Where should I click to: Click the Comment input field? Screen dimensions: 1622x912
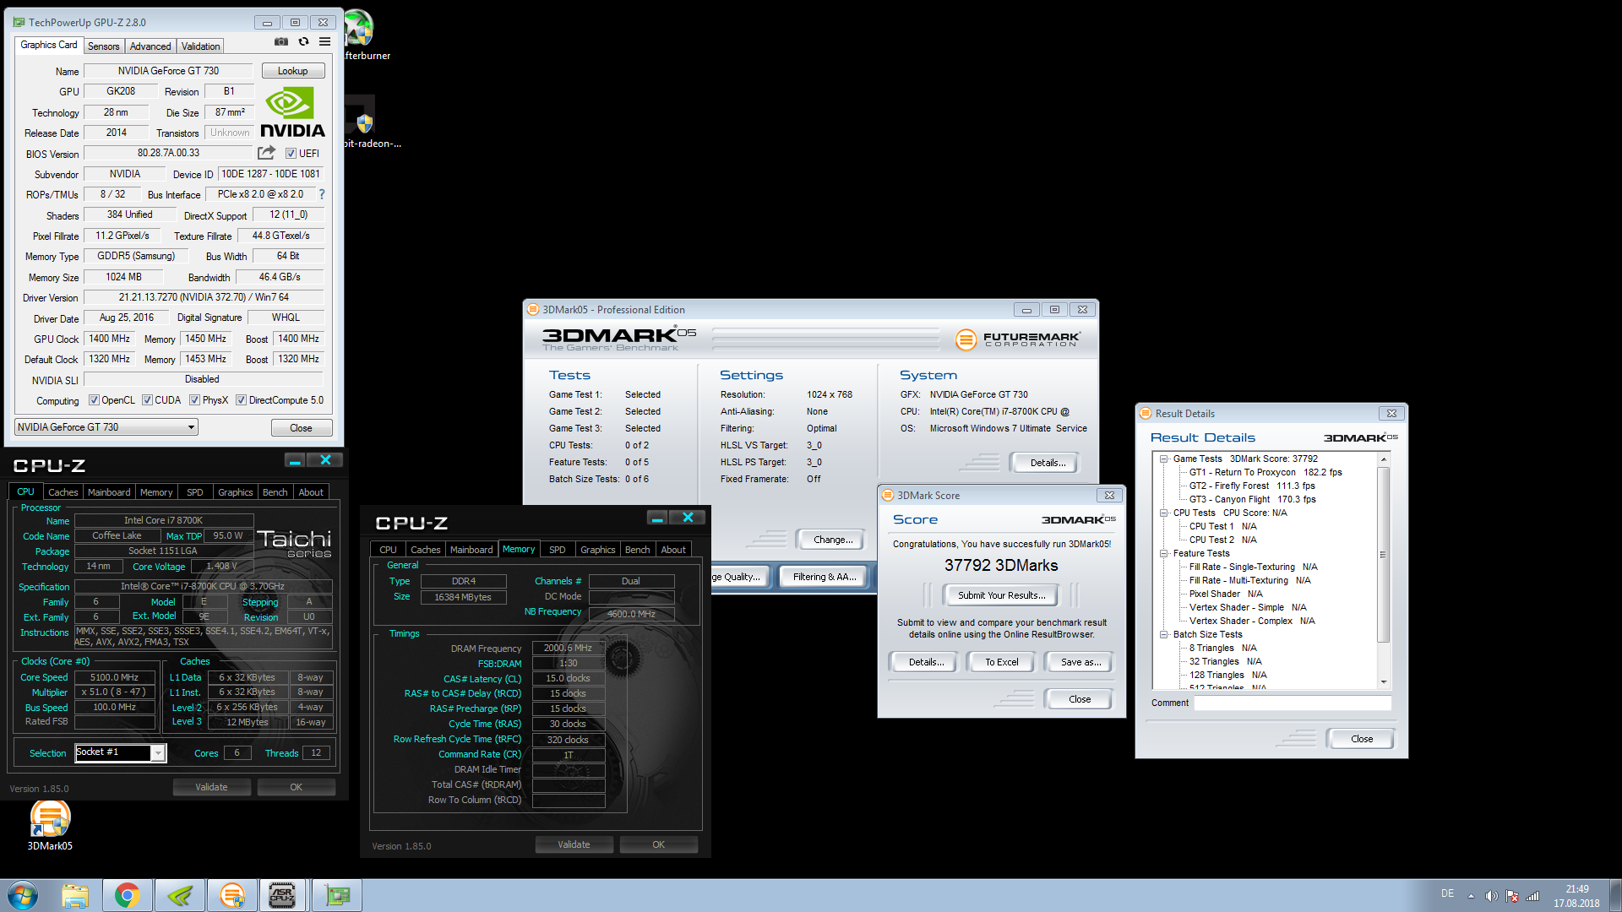pos(1292,703)
